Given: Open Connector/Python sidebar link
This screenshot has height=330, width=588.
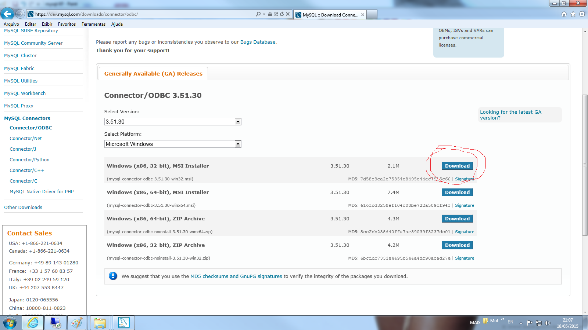Looking at the screenshot, I should (x=29, y=160).
